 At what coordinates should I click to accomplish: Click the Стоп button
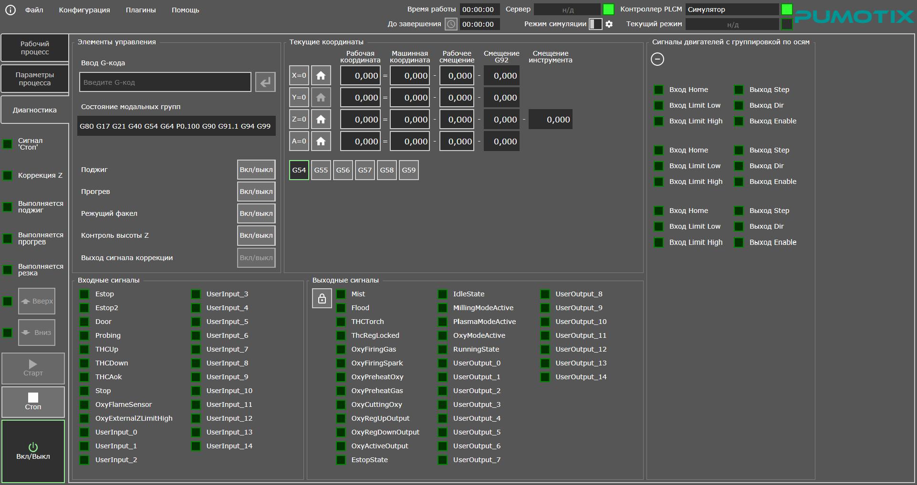33,402
